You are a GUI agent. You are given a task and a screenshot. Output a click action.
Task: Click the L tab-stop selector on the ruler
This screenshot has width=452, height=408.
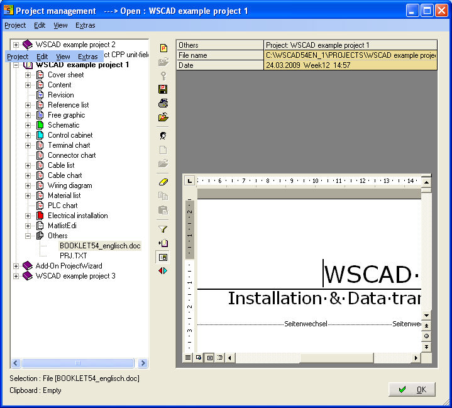click(x=189, y=181)
